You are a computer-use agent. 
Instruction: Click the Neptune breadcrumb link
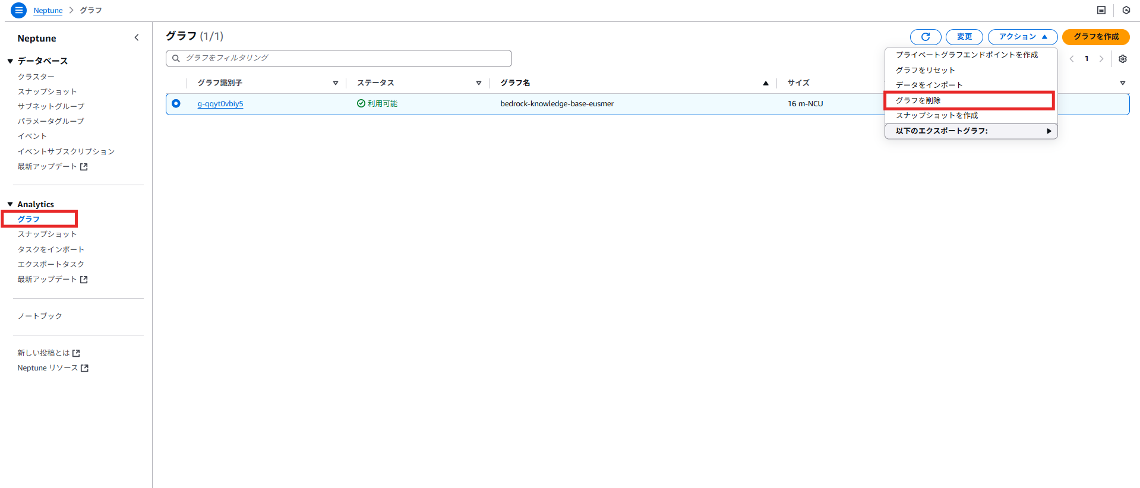[x=48, y=10]
